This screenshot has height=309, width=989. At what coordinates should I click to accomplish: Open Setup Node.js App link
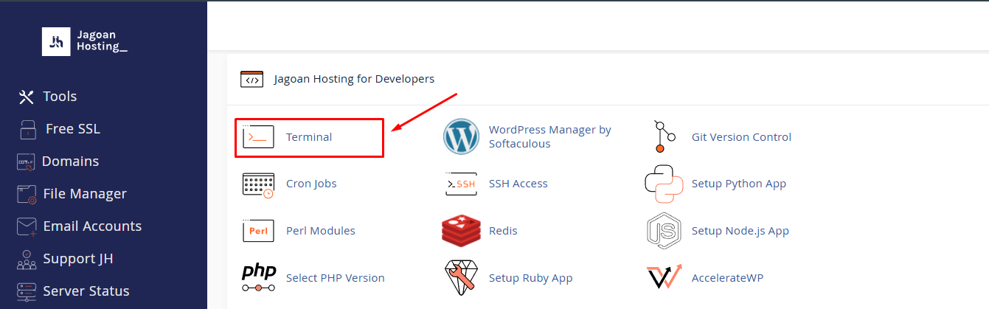point(740,231)
